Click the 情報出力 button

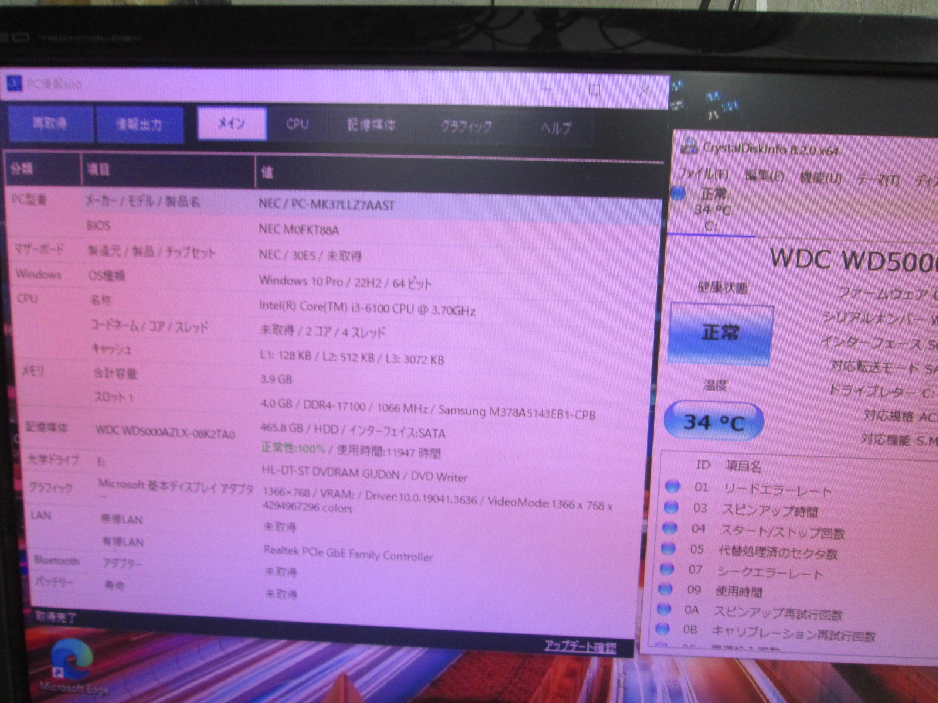click(140, 124)
